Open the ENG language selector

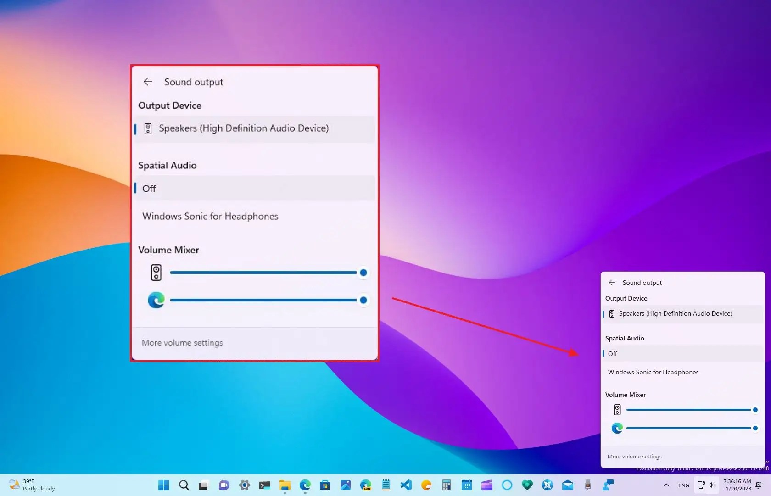[683, 485]
